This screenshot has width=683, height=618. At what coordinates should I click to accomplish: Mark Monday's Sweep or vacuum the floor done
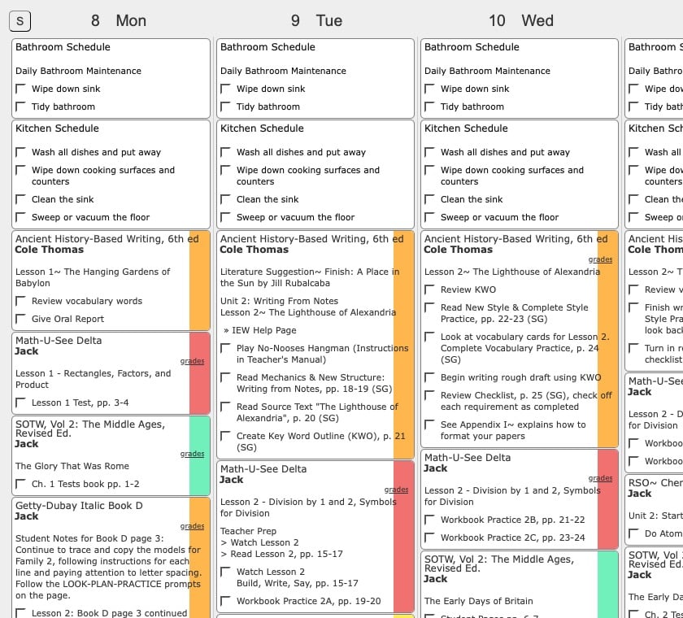(20, 217)
